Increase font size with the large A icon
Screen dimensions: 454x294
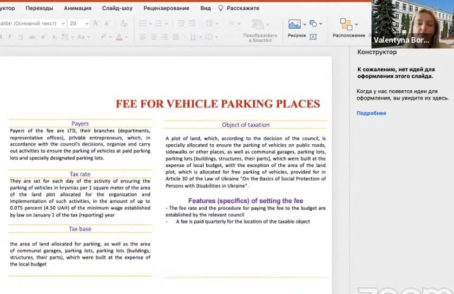pos(96,23)
